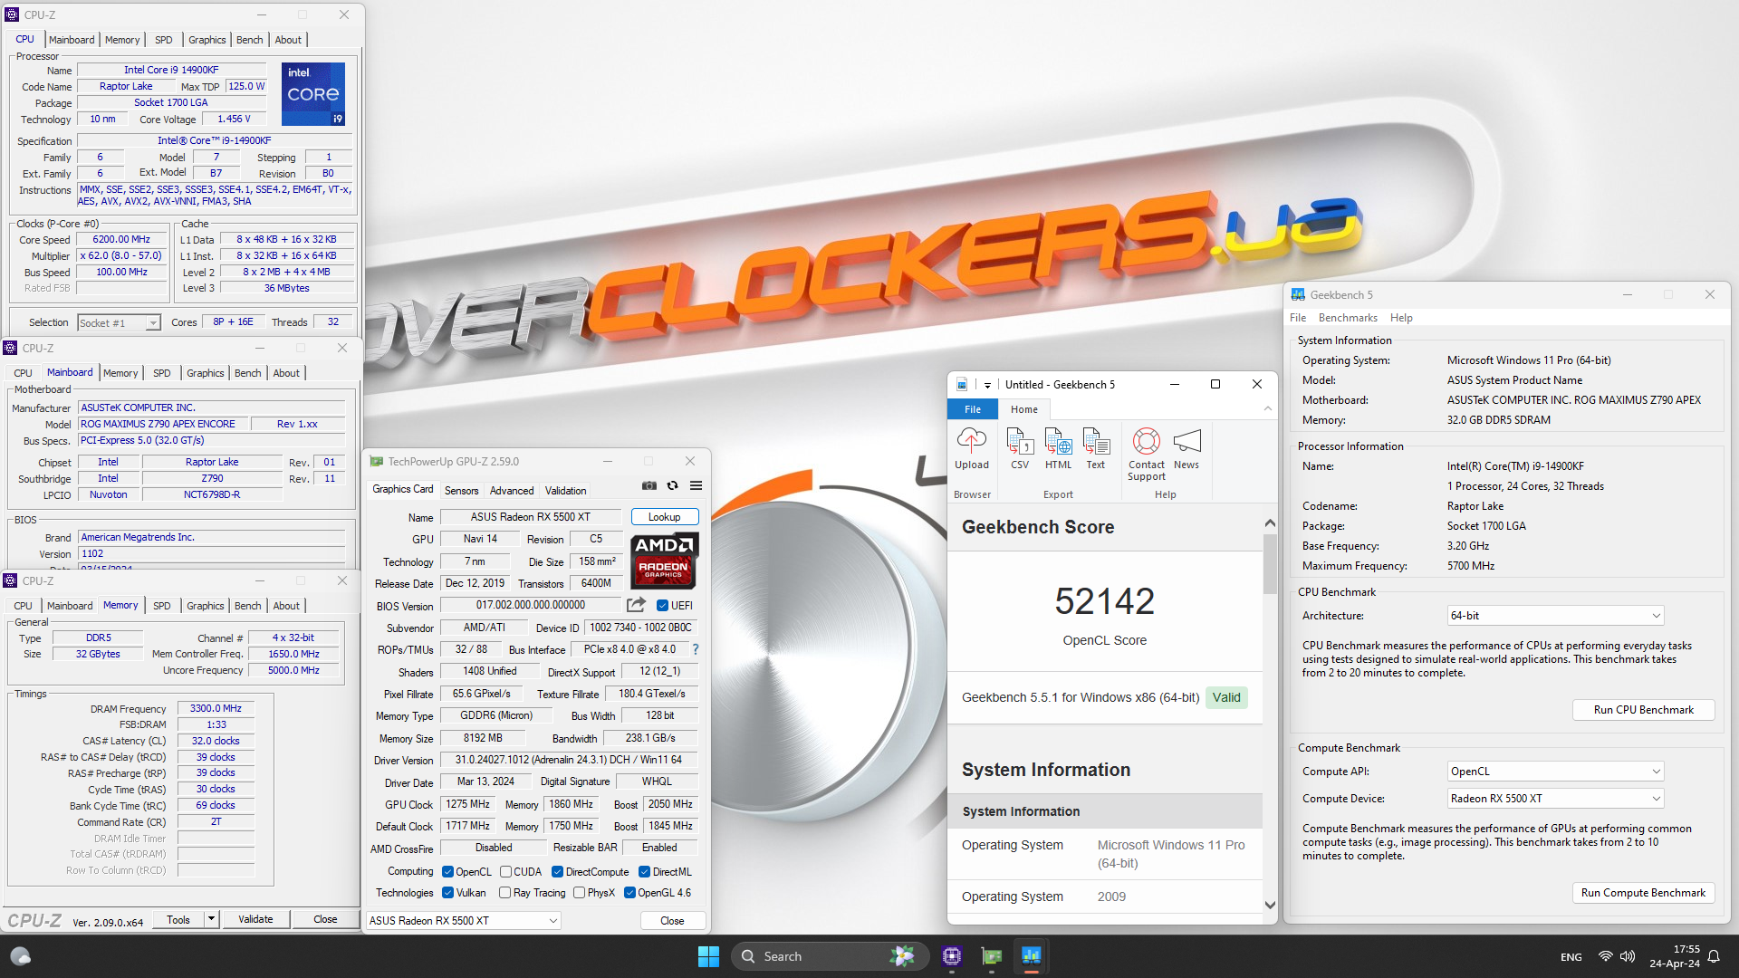
Task: Select the Graphics tab in top CPU-Z window
Action: coord(207,40)
